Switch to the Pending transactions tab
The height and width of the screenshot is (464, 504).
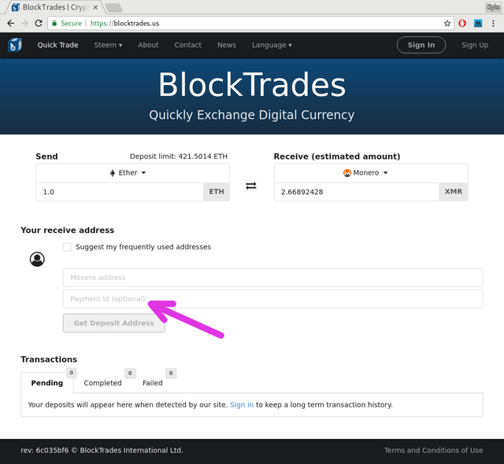pos(47,383)
